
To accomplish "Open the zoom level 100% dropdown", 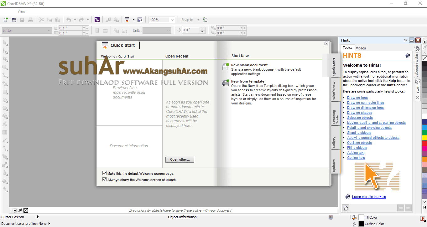I will (172, 20).
